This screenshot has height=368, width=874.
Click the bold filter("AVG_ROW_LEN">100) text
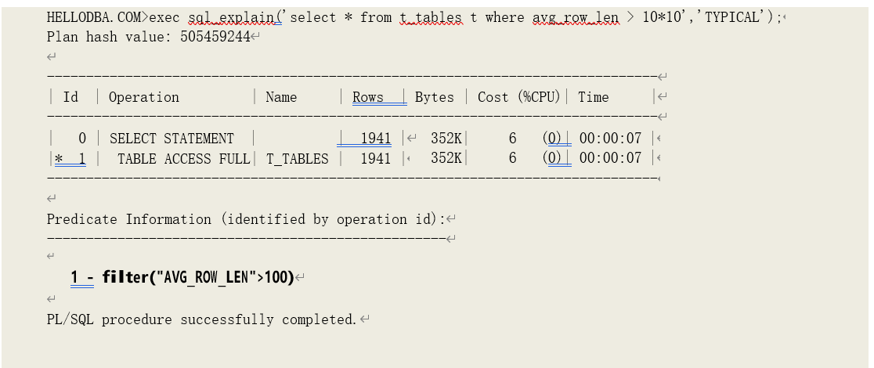[204, 277]
